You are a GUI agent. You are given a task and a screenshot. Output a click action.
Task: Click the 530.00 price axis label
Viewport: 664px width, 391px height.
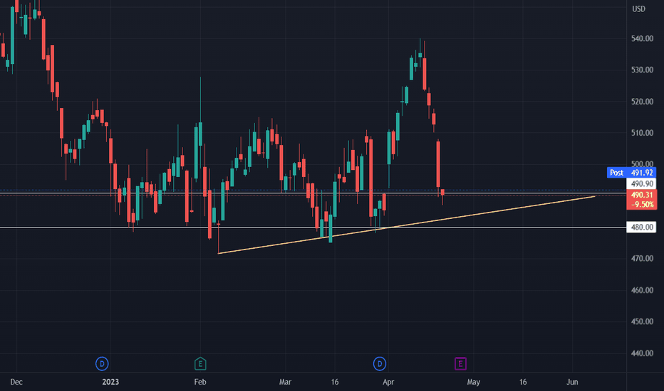642,70
